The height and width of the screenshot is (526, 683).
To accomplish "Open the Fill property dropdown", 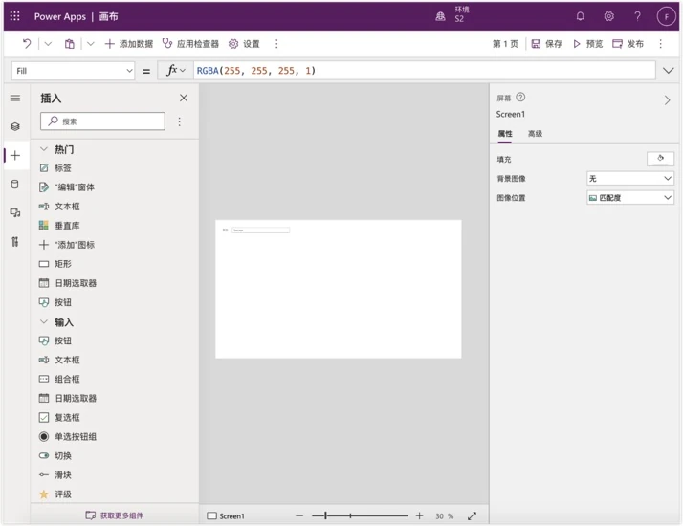I will point(73,71).
